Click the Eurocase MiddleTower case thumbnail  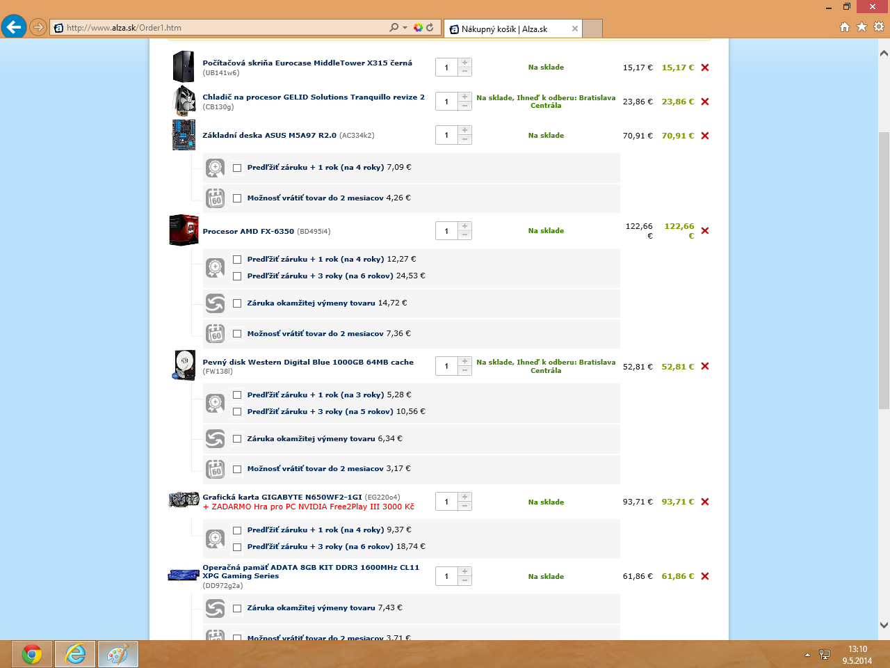coord(184,67)
